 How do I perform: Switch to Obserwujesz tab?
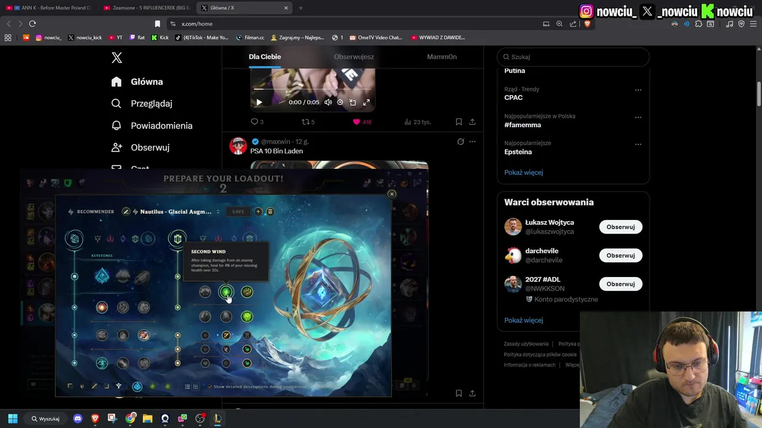(354, 56)
